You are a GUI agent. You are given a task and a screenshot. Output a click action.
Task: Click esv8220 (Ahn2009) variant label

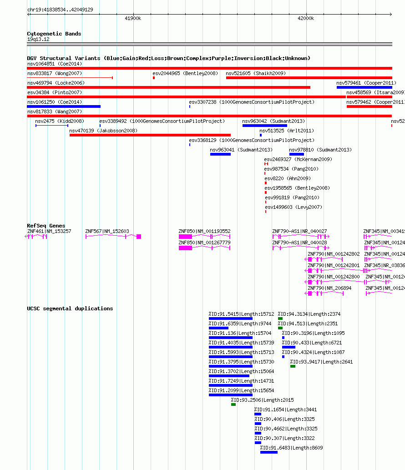[288, 179]
